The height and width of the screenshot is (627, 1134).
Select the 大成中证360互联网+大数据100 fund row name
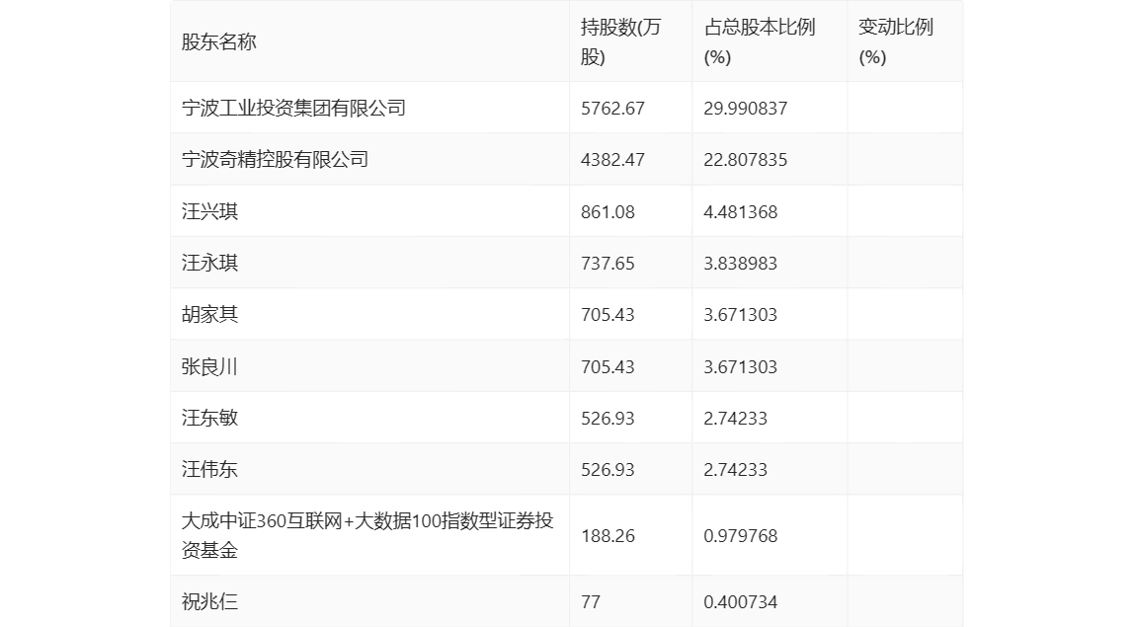(367, 535)
